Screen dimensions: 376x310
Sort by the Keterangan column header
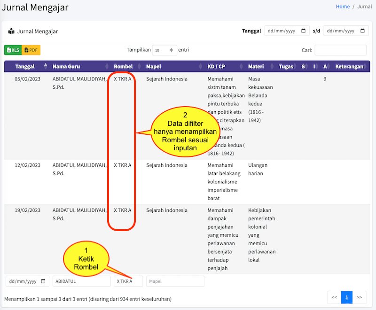tap(349, 66)
